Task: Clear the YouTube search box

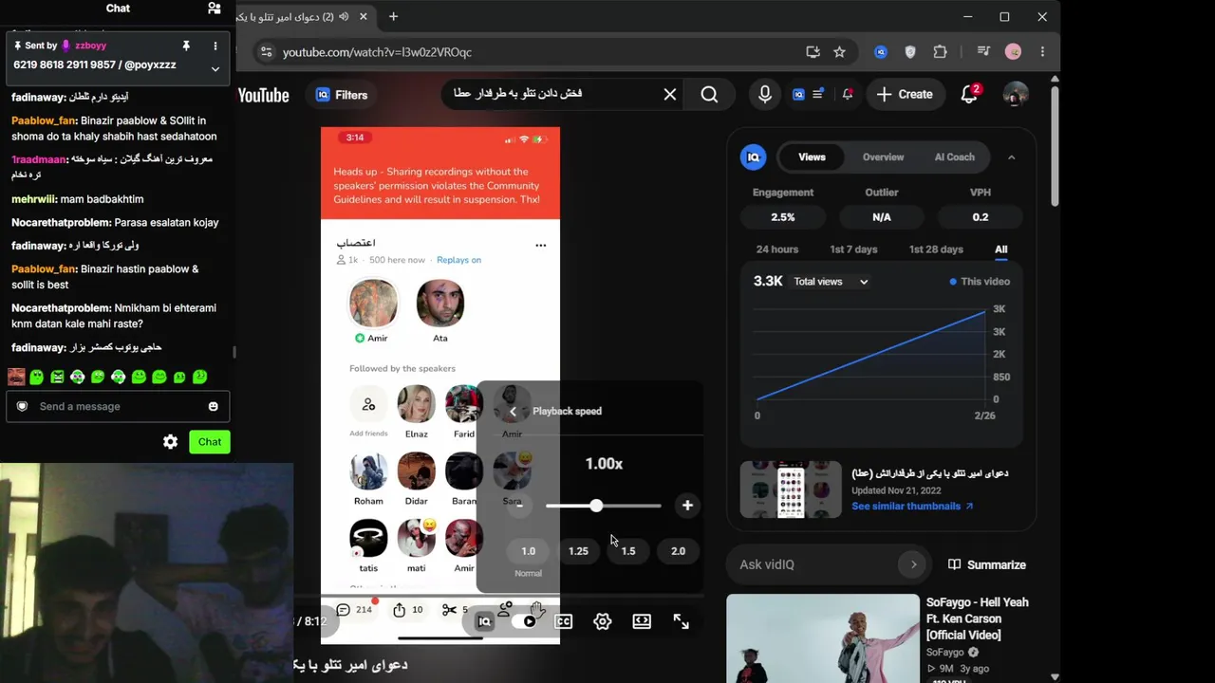Action: click(670, 94)
